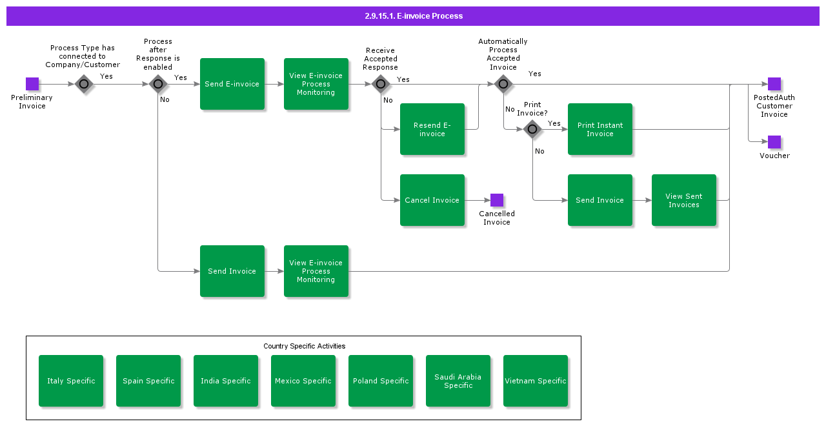
Task: Click the 'Country Specific Activities' heading
Action: pyautogui.click(x=304, y=347)
